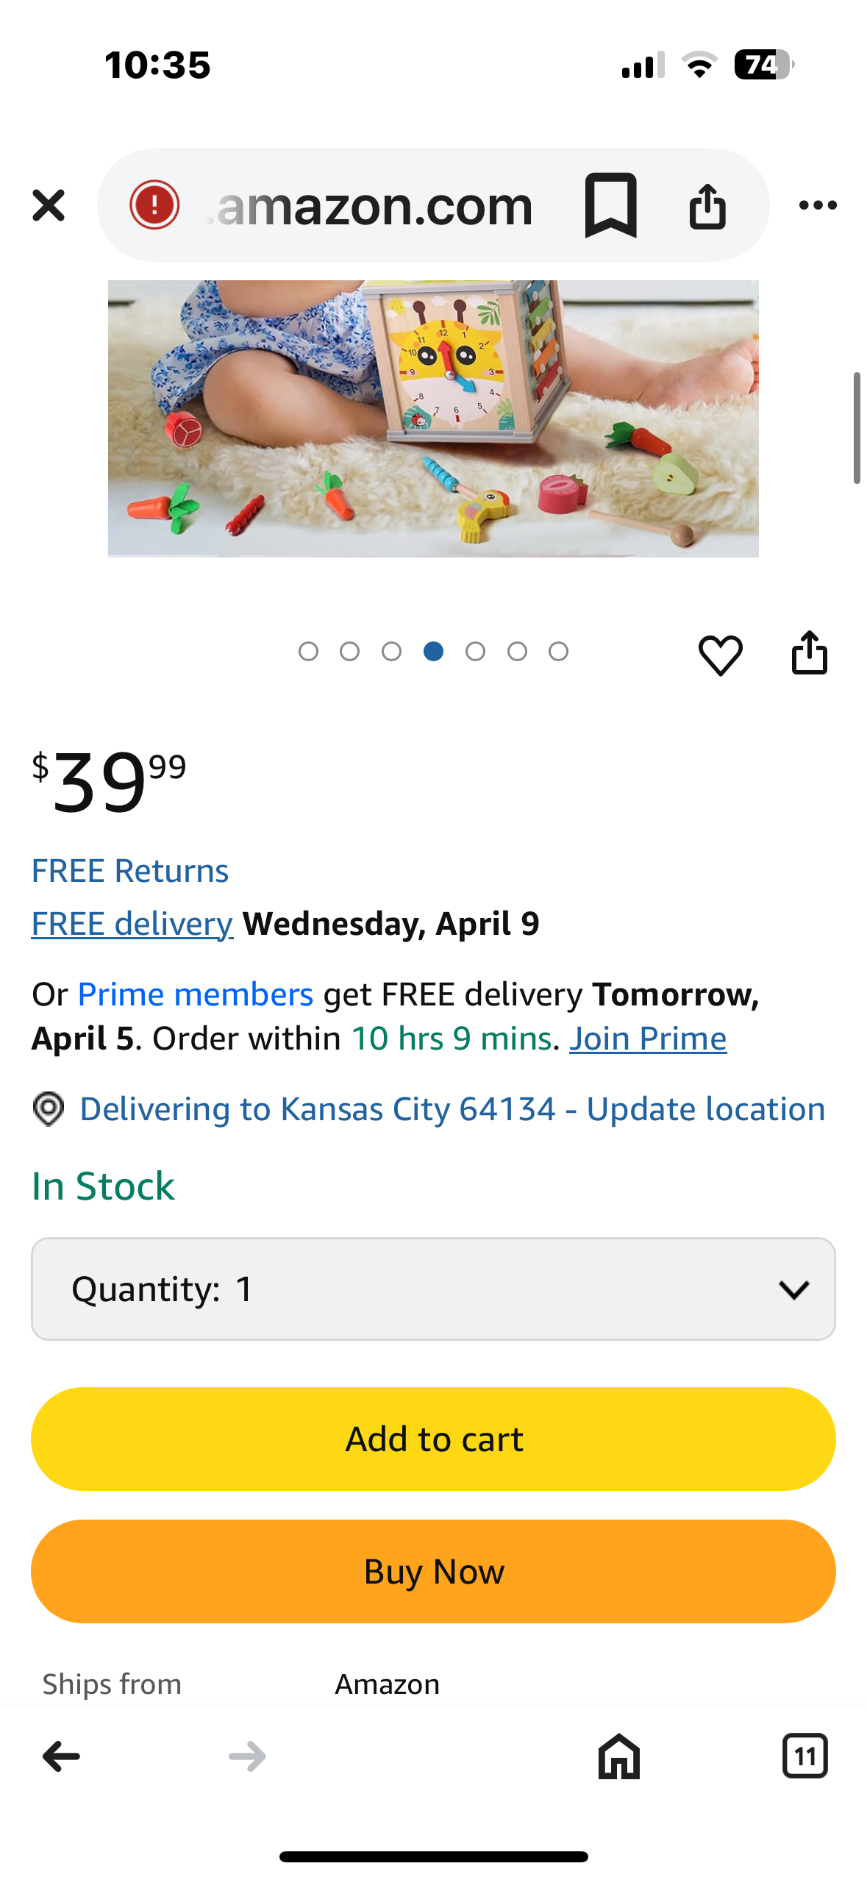867x1880 pixels.
Task: Tap the share icon in address bar
Action: [707, 205]
